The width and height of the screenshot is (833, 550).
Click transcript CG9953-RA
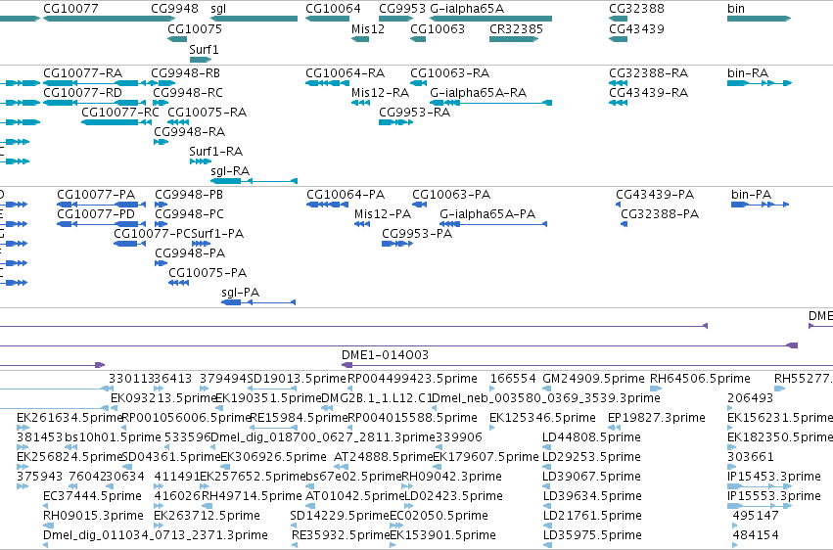[x=395, y=122]
